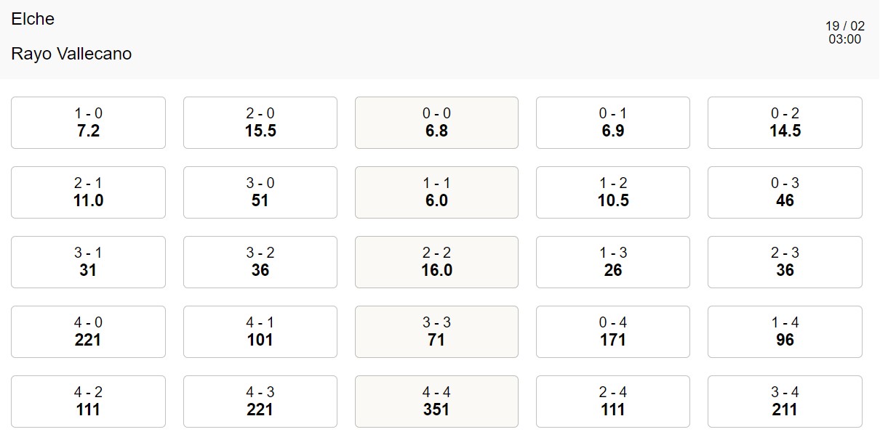
Task: Choose the 2 - 2 draw at 16.0
Action: click(x=436, y=262)
